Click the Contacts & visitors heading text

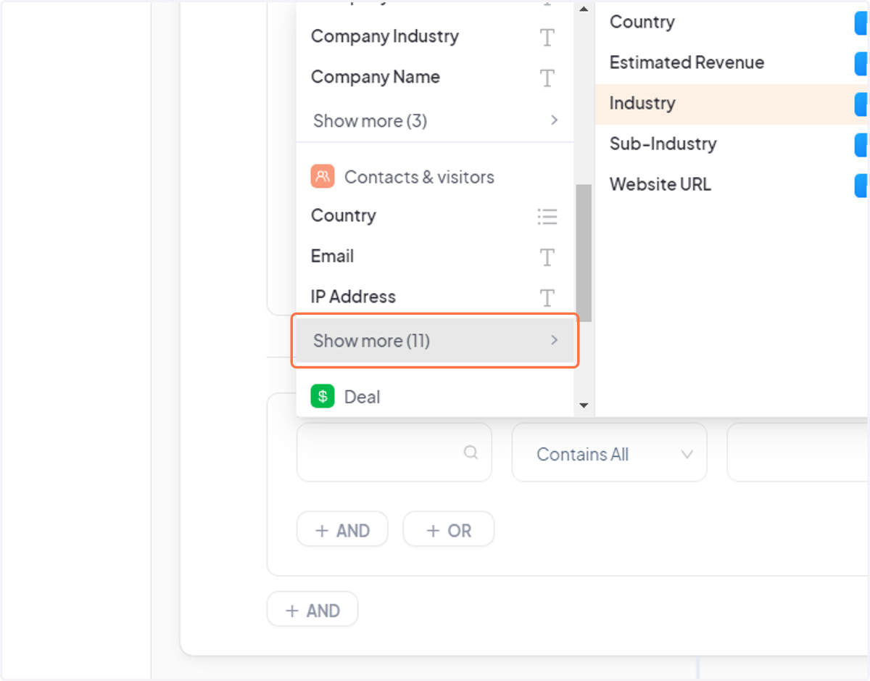[419, 177]
